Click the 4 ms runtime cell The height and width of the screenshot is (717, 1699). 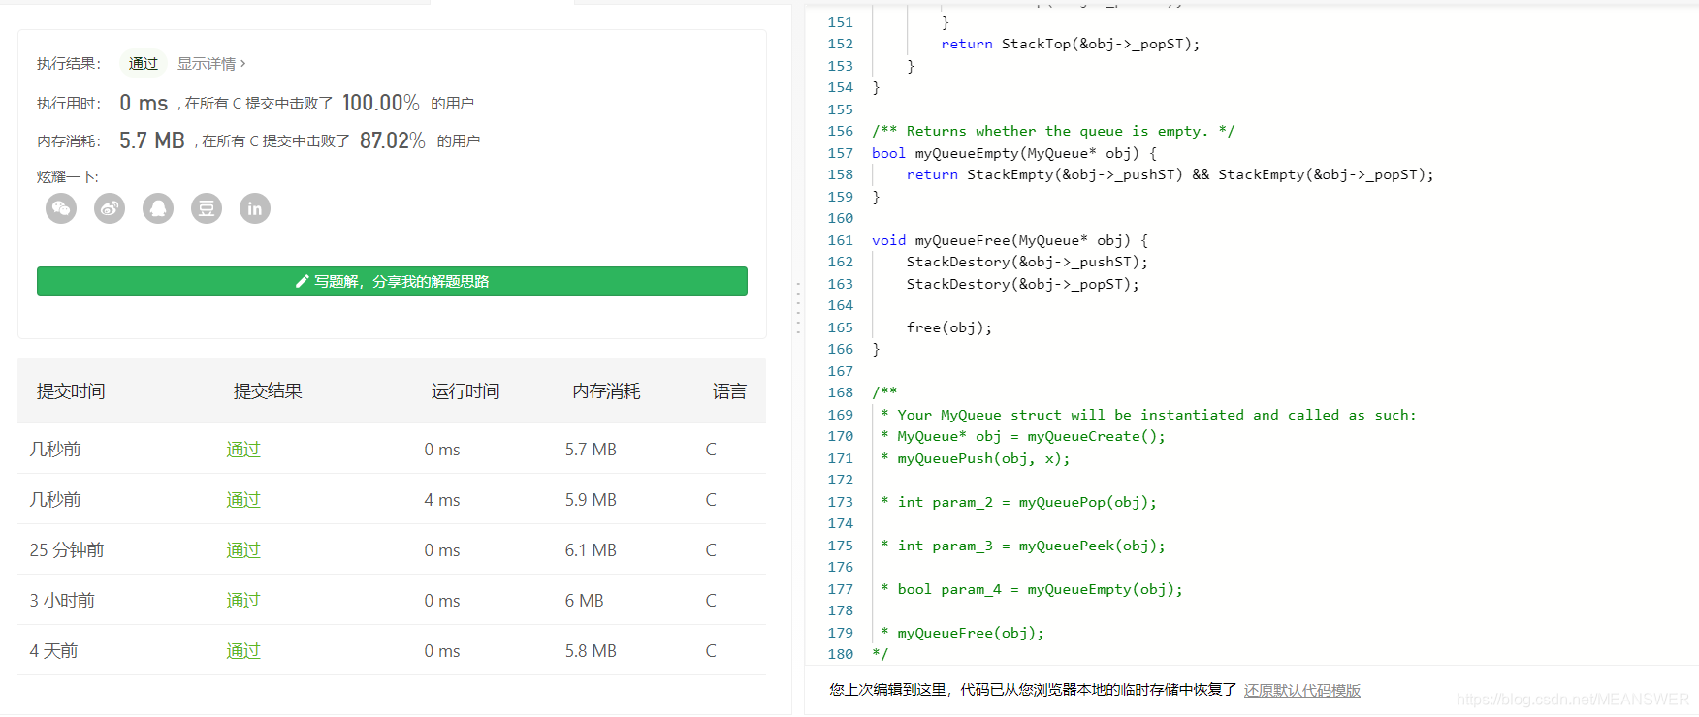click(x=442, y=500)
